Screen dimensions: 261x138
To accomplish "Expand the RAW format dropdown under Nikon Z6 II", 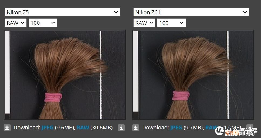I will [x=144, y=23].
